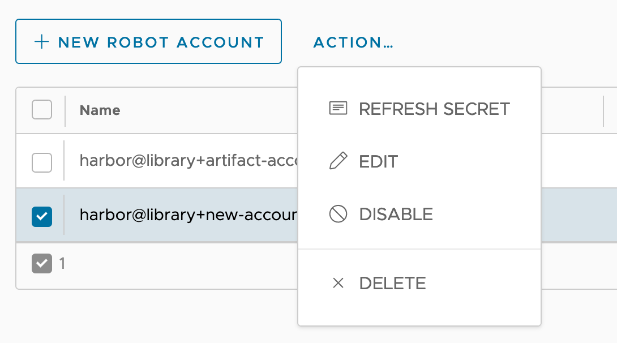Uncheck the harbor@library+new-account row checkbox
Image resolution: width=617 pixels, height=343 pixels.
(42, 216)
